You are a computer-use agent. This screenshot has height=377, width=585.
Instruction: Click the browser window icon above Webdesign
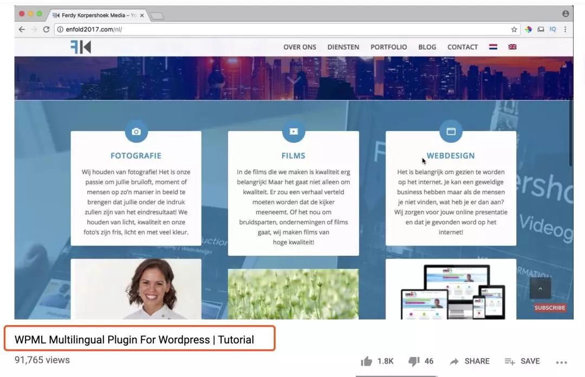point(451,131)
